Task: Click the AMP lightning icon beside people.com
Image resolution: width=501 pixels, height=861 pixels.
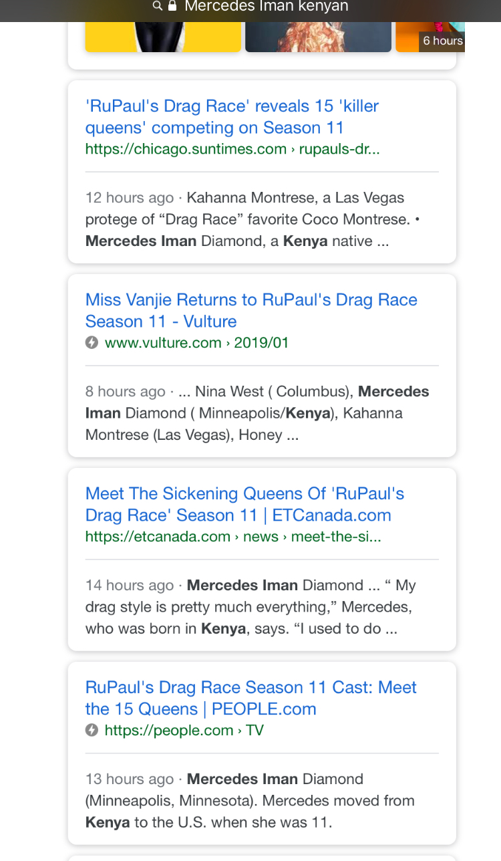Action: pos(92,731)
